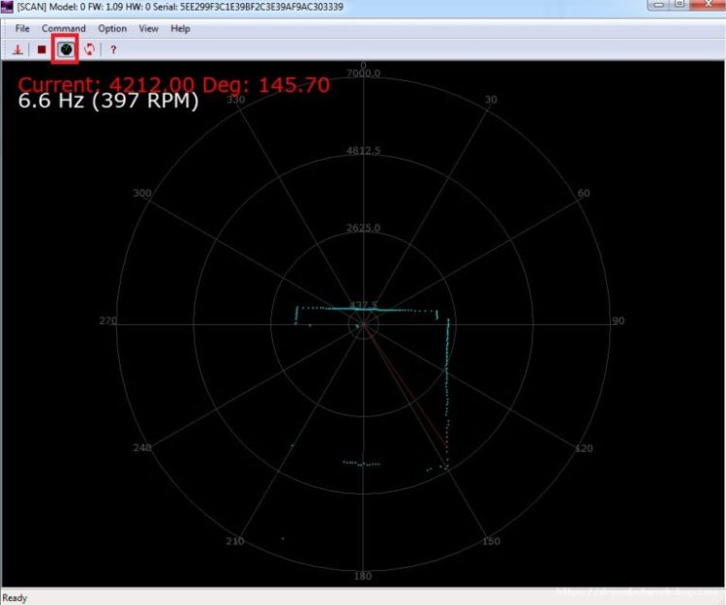
Task: Stop scanning with the red square icon
Action: tap(42, 49)
